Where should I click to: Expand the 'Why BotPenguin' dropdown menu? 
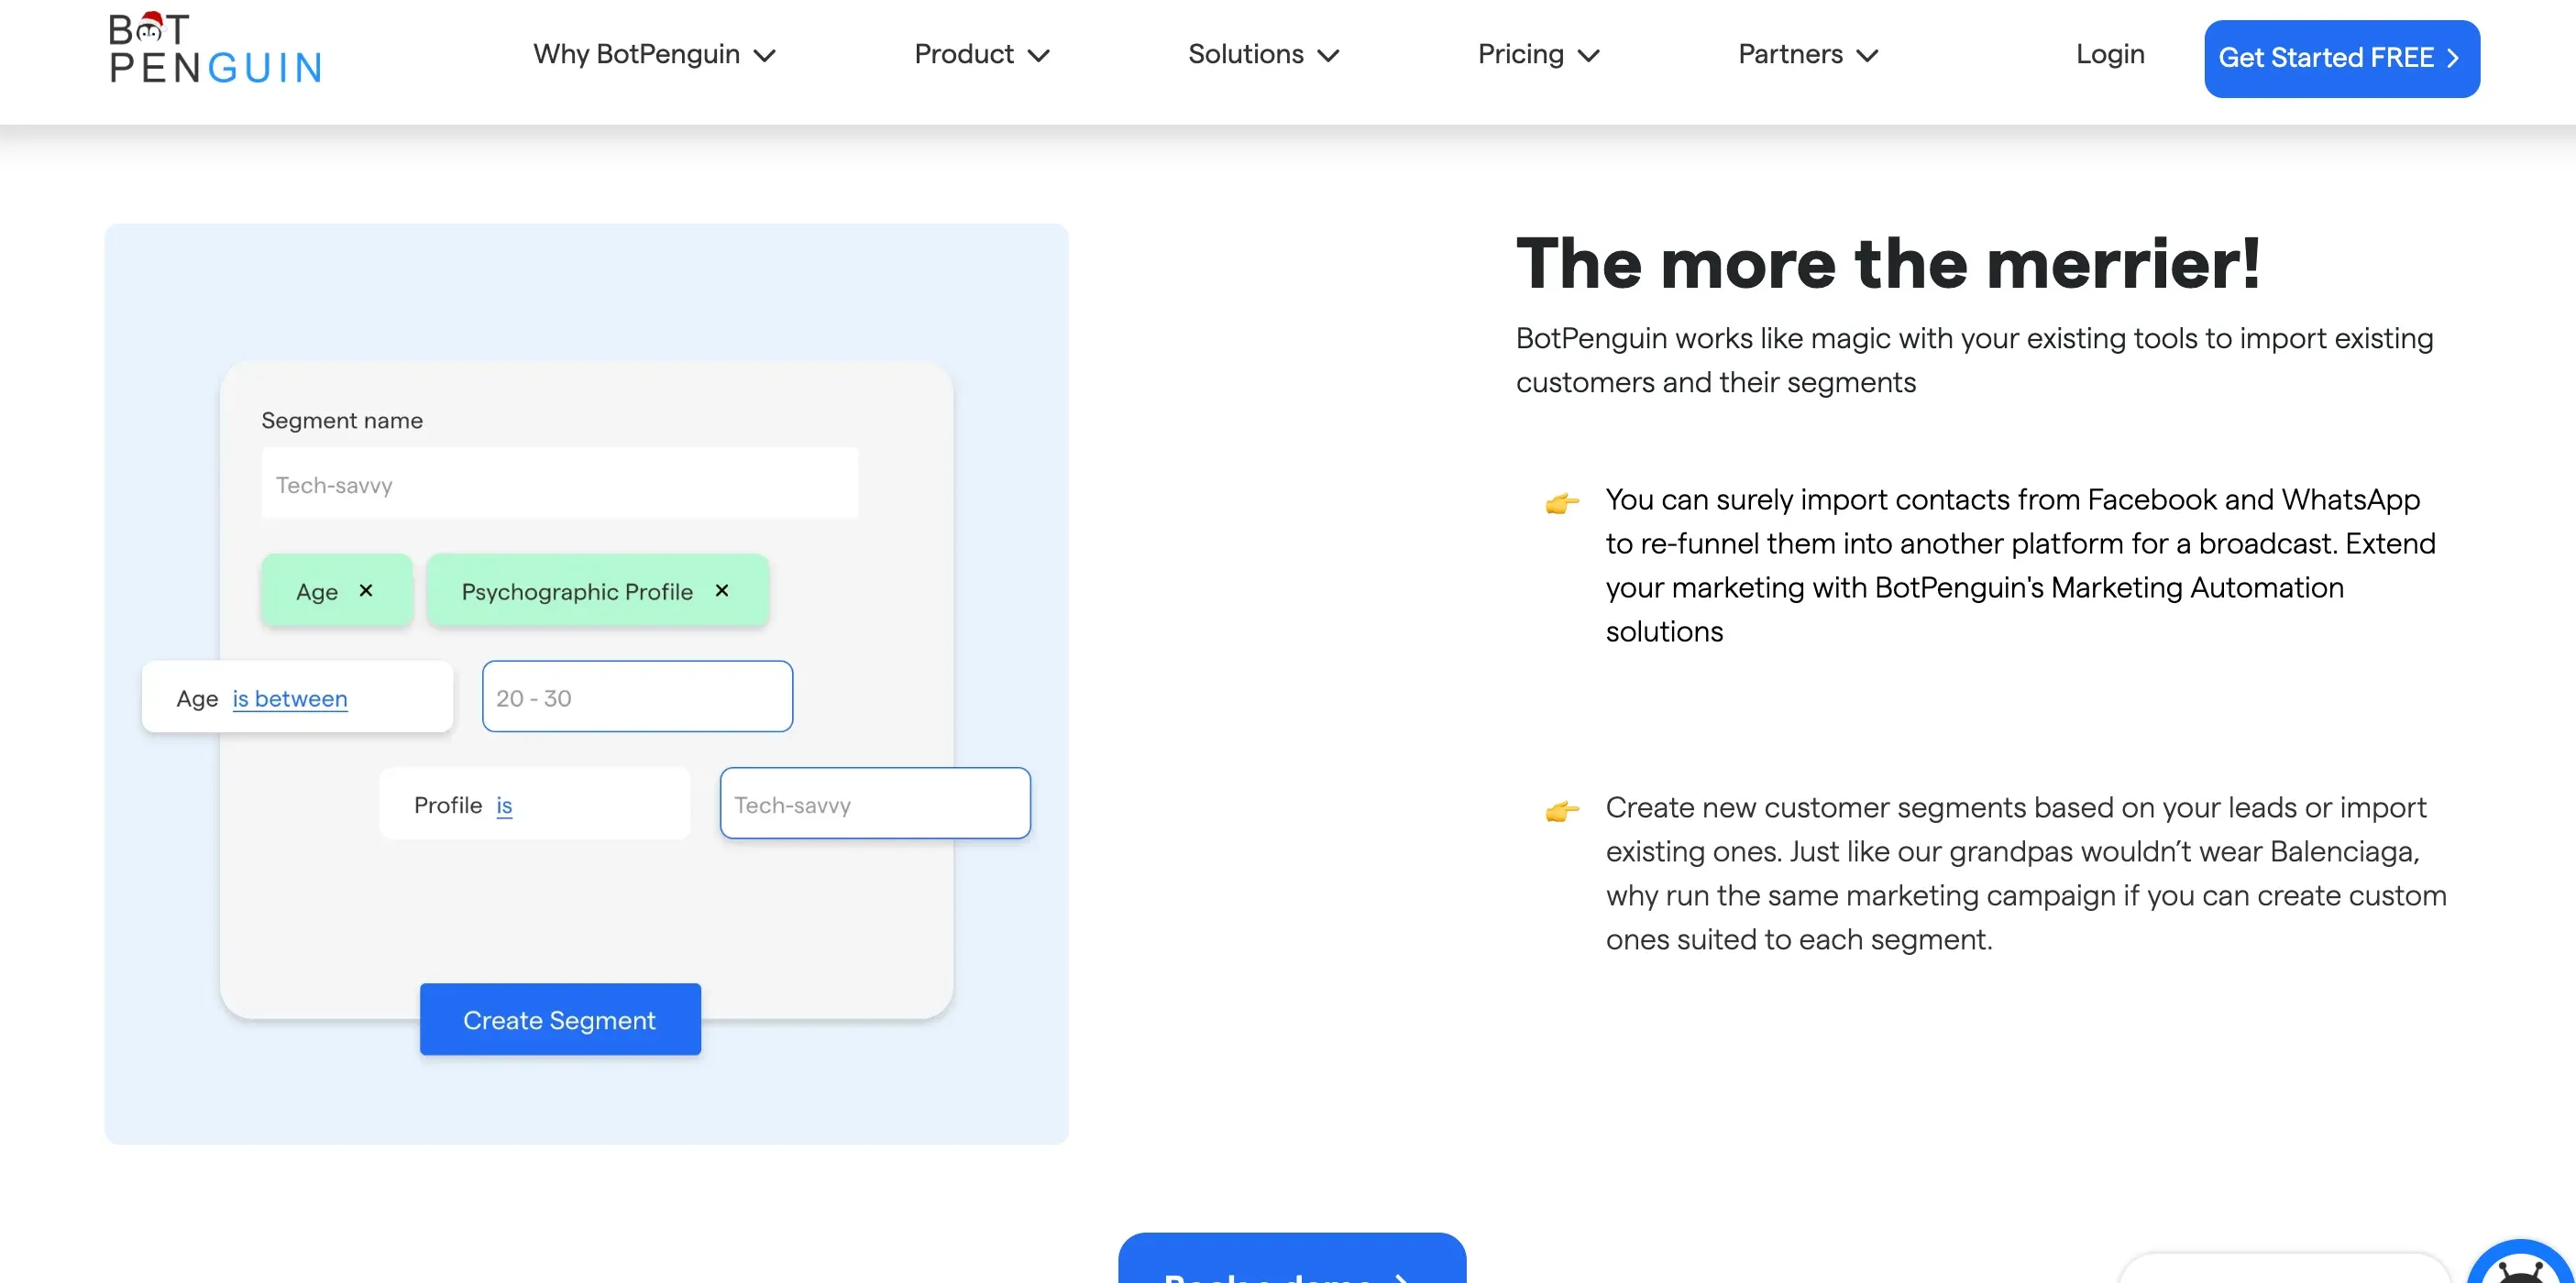pyautogui.click(x=652, y=52)
